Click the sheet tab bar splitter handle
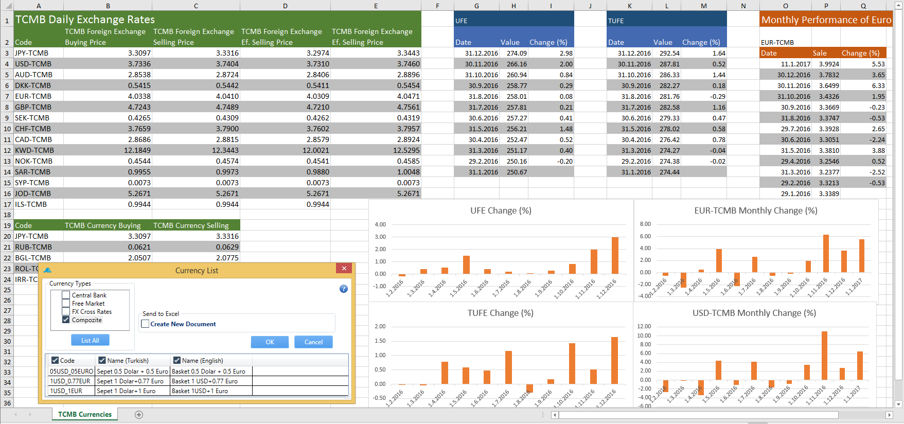 [543, 415]
